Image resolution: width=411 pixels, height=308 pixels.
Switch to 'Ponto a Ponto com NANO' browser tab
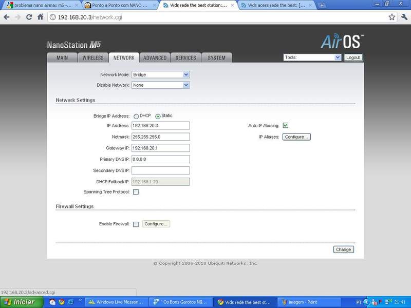pyautogui.click(x=119, y=5)
